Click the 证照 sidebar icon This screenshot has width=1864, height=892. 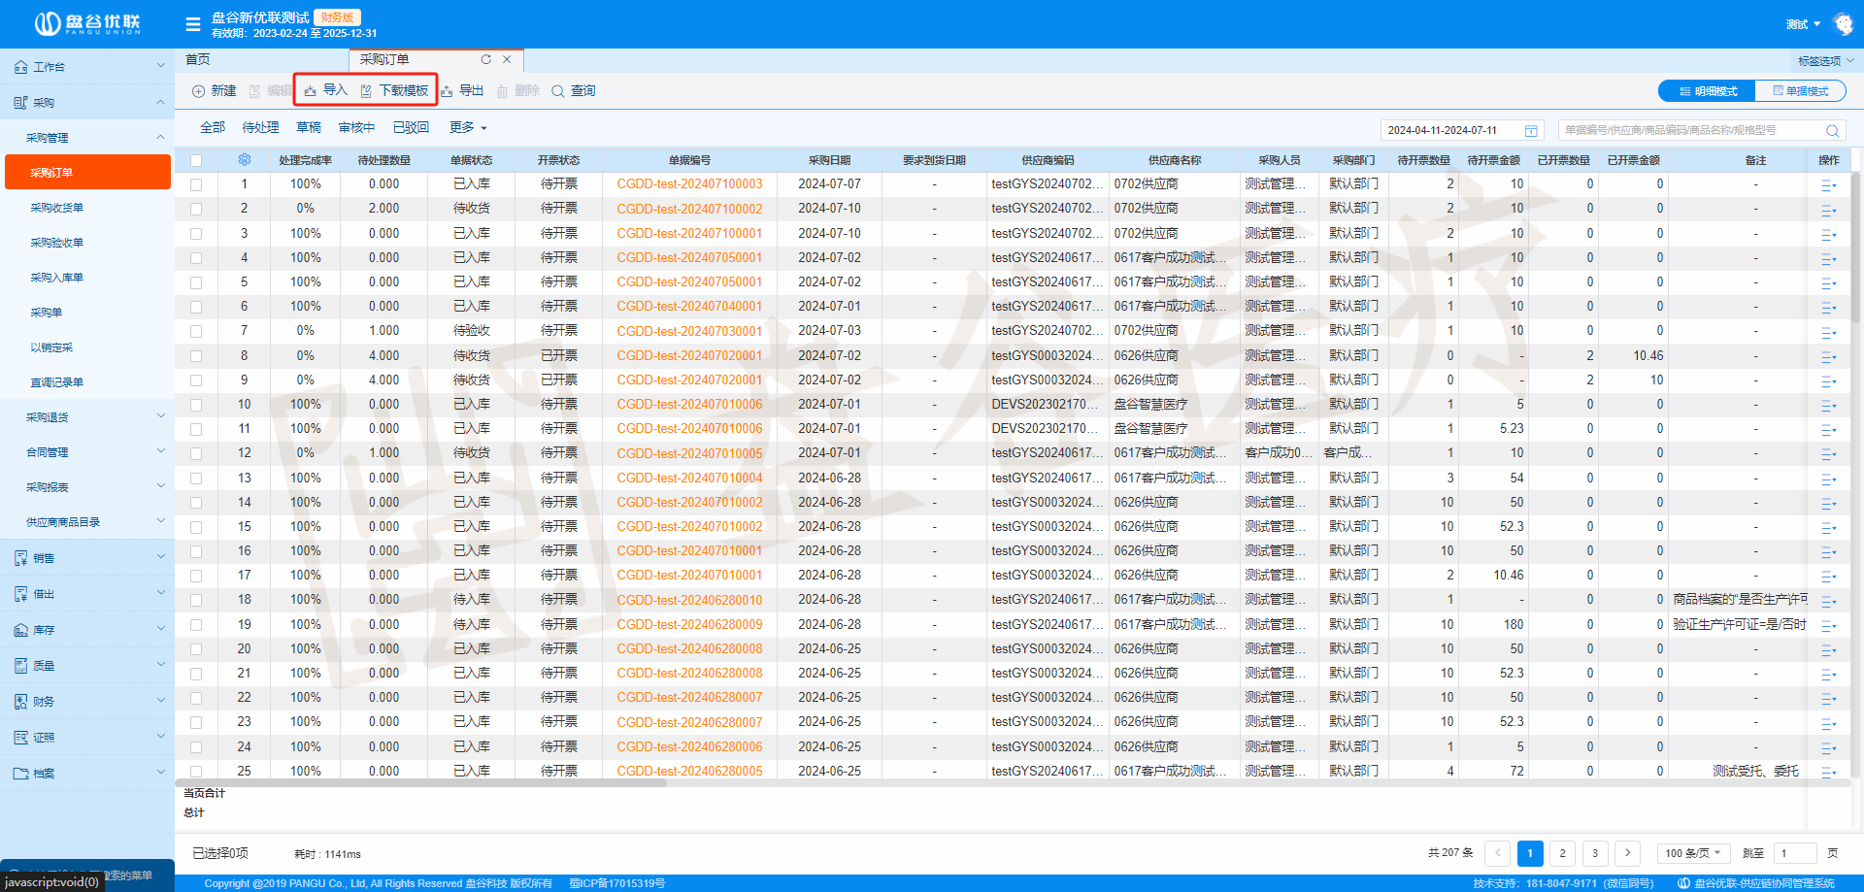click(x=20, y=738)
